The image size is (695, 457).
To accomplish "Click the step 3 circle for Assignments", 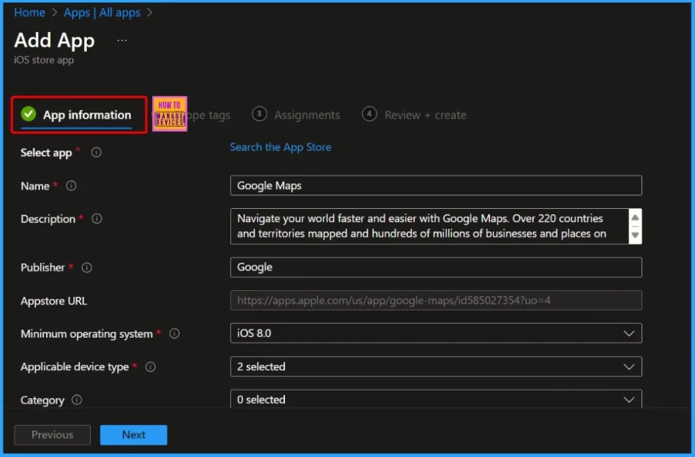I will pyautogui.click(x=259, y=114).
